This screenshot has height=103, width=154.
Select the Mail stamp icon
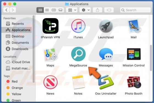point(134,26)
